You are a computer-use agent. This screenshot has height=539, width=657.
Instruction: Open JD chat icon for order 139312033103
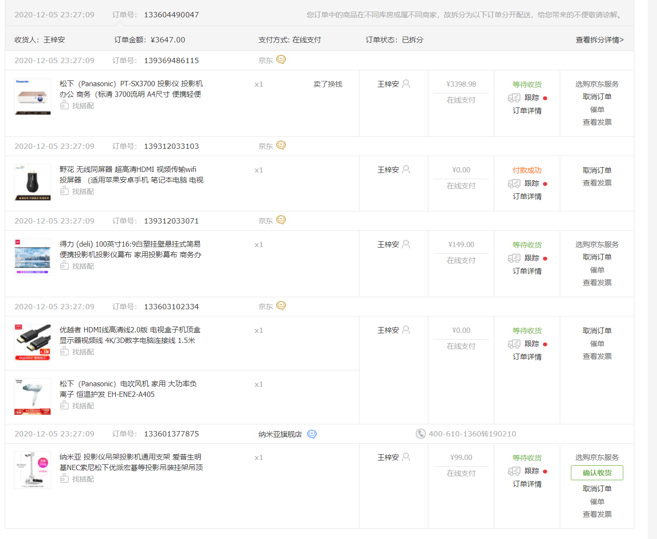coord(281,145)
